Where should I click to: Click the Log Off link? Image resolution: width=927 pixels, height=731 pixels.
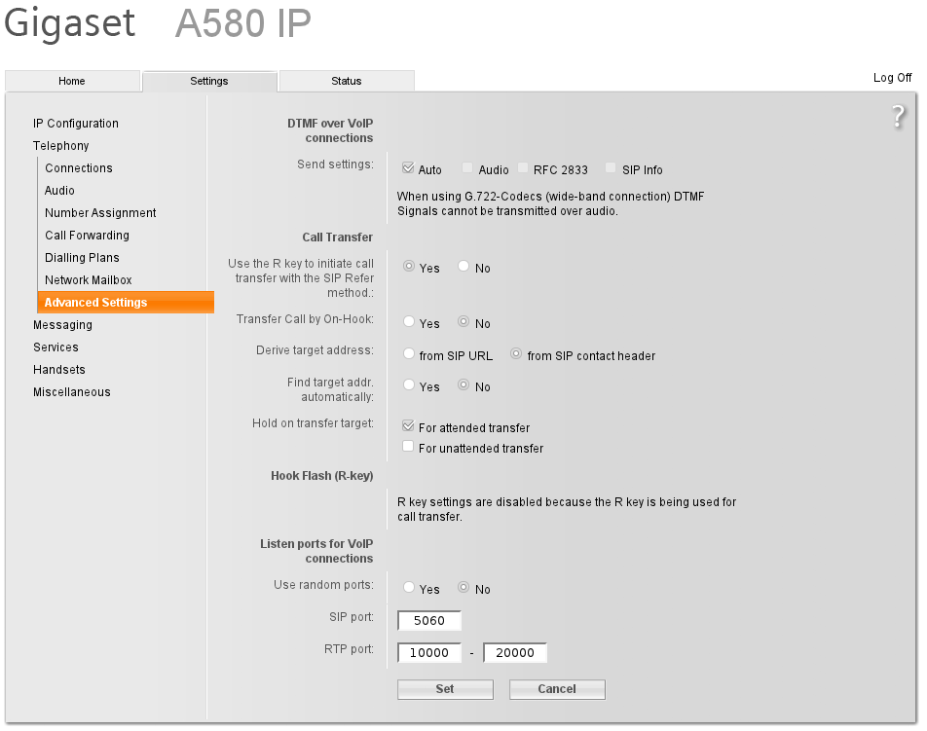[892, 78]
